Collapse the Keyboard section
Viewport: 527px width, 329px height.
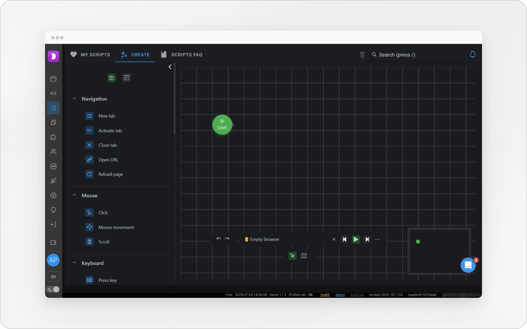[74, 263]
